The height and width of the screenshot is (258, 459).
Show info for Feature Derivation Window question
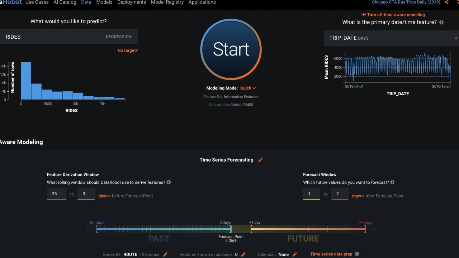169,182
